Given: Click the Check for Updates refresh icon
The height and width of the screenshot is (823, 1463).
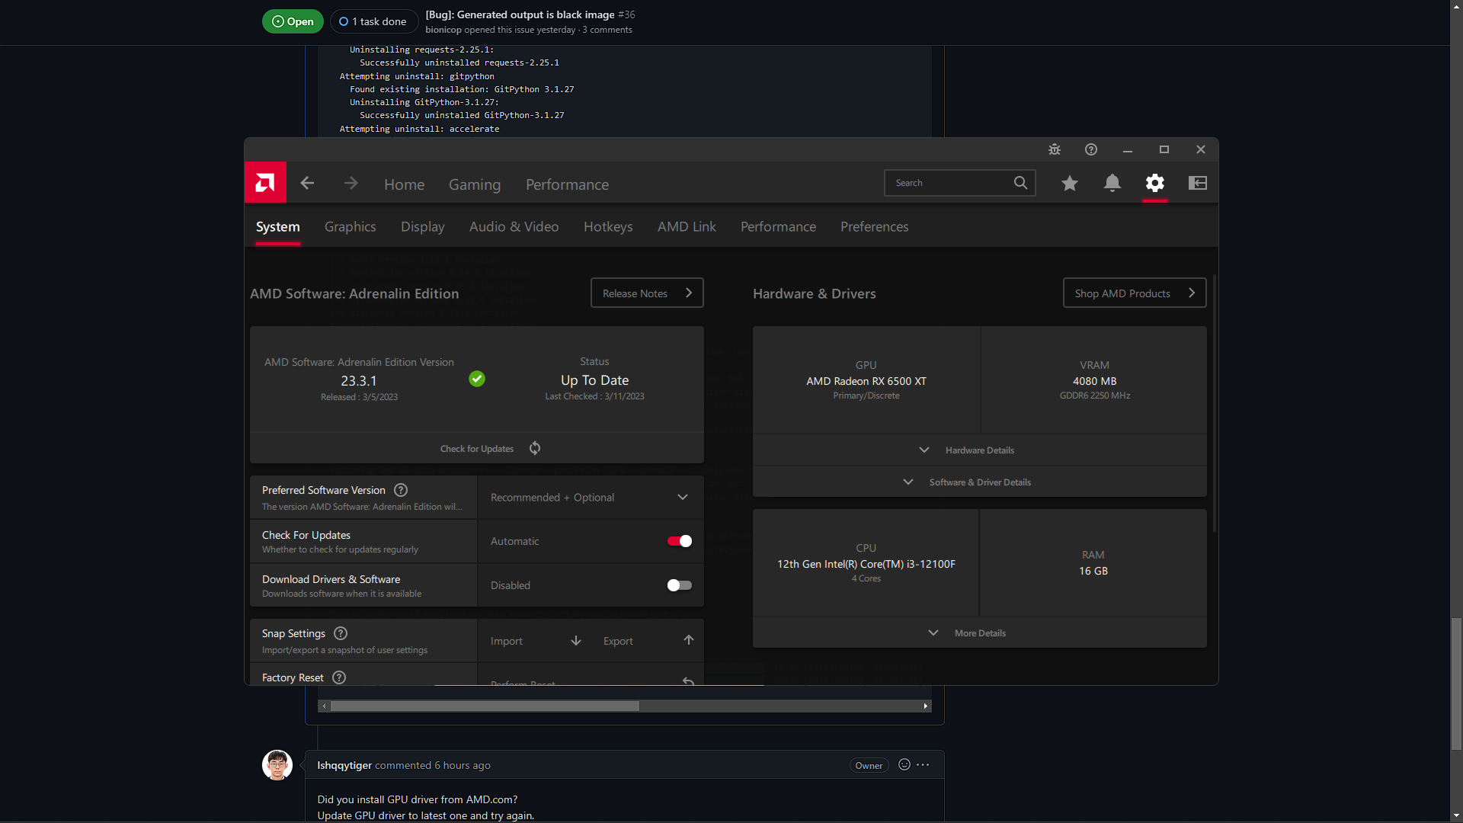Looking at the screenshot, I should pos(535,449).
